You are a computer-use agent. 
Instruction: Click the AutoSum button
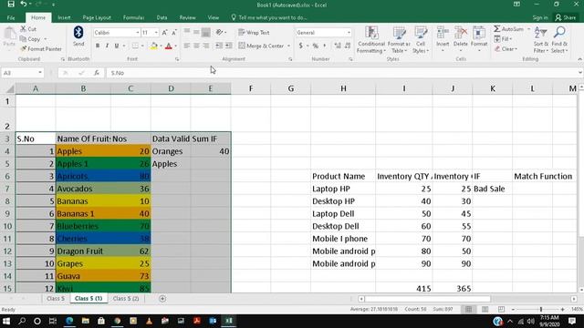pos(508,28)
